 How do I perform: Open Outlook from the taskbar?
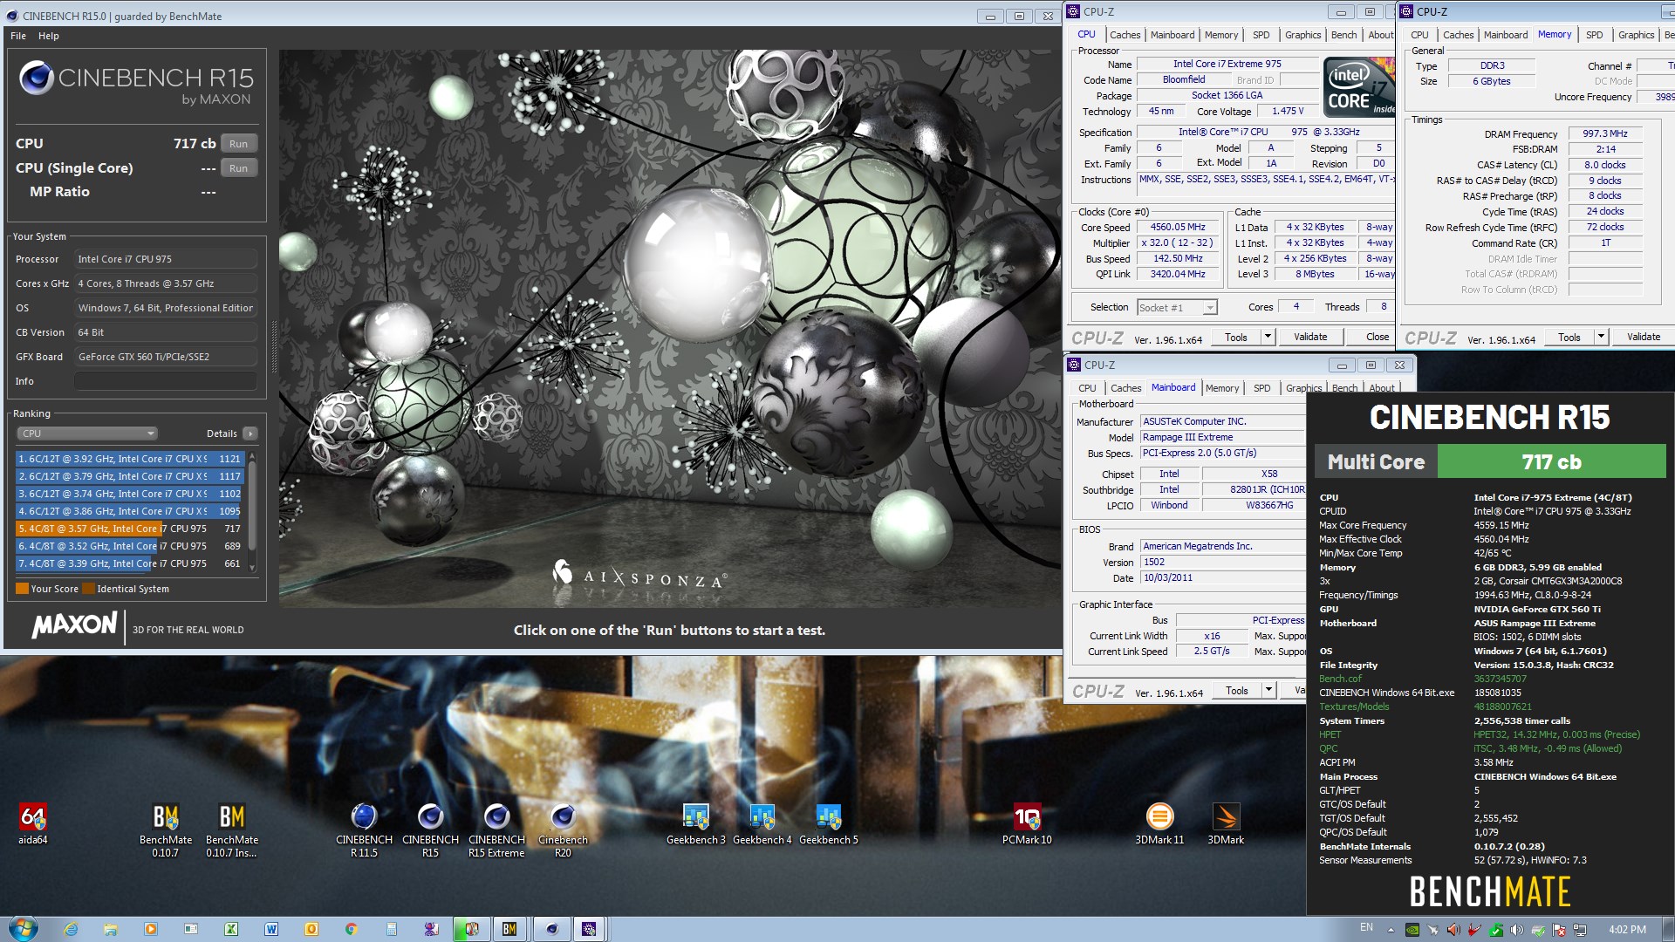pyautogui.click(x=311, y=929)
